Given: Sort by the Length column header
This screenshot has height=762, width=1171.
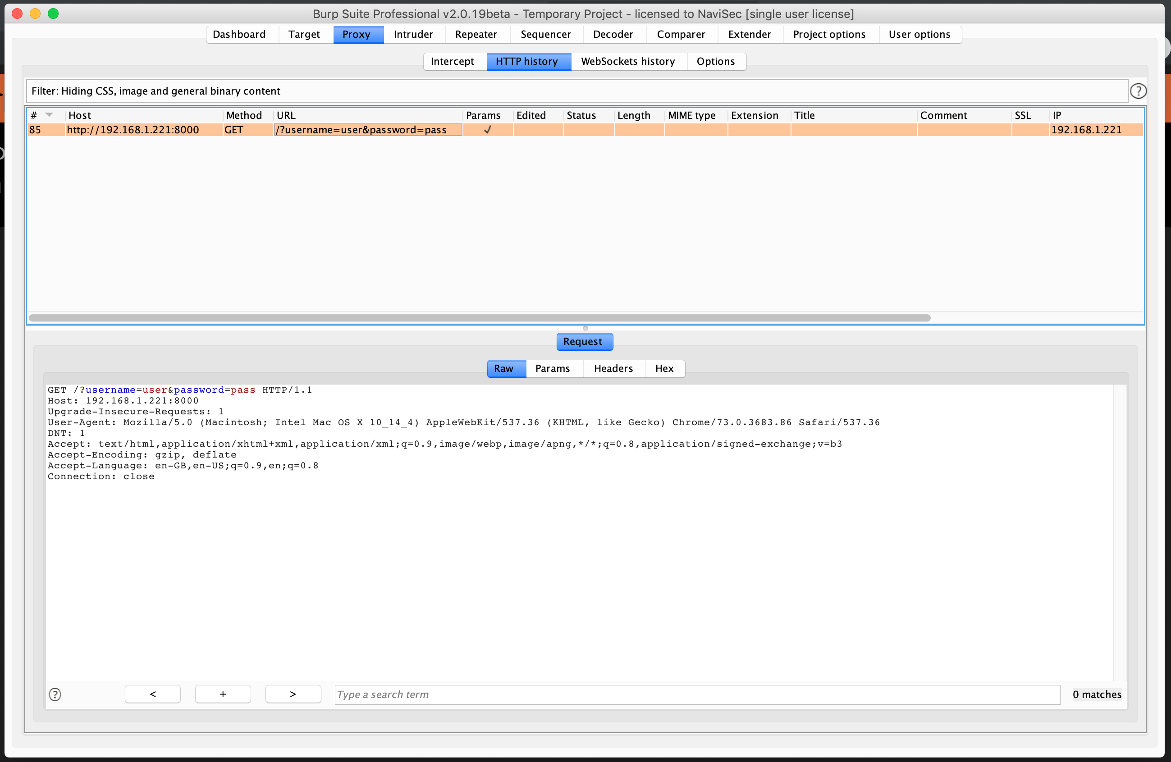Looking at the screenshot, I should pyautogui.click(x=639, y=116).
